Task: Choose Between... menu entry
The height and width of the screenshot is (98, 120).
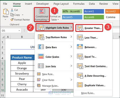Action: click(x=93, y=47)
